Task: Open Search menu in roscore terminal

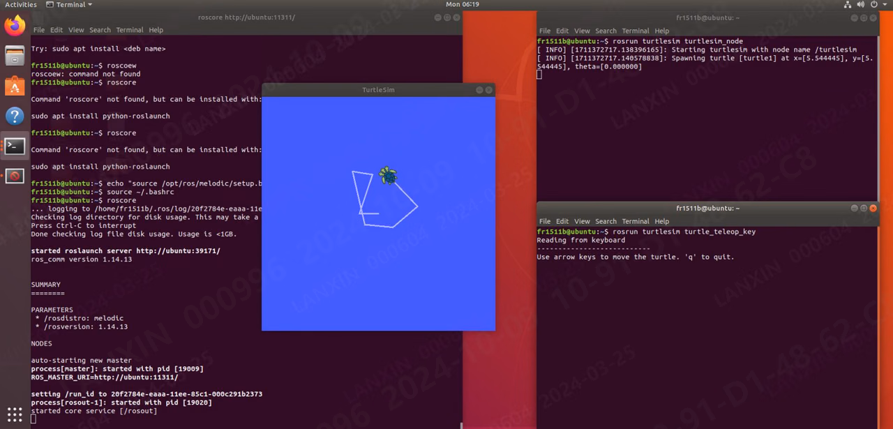Action: 100,30
